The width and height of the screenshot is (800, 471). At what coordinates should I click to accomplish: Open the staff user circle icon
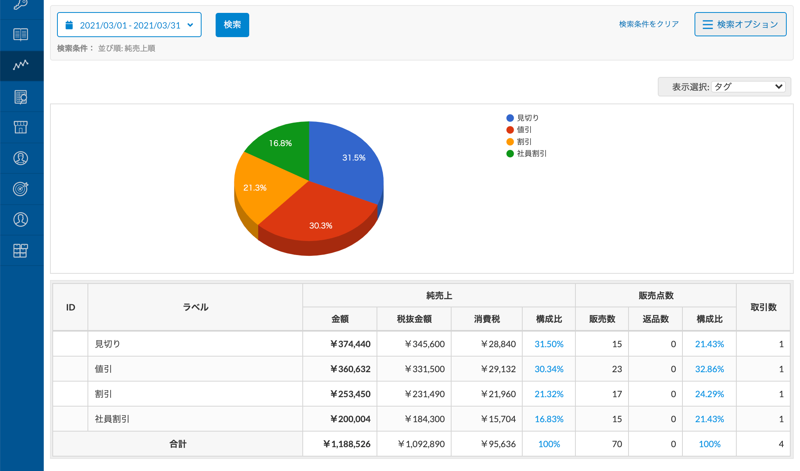pyautogui.click(x=20, y=219)
